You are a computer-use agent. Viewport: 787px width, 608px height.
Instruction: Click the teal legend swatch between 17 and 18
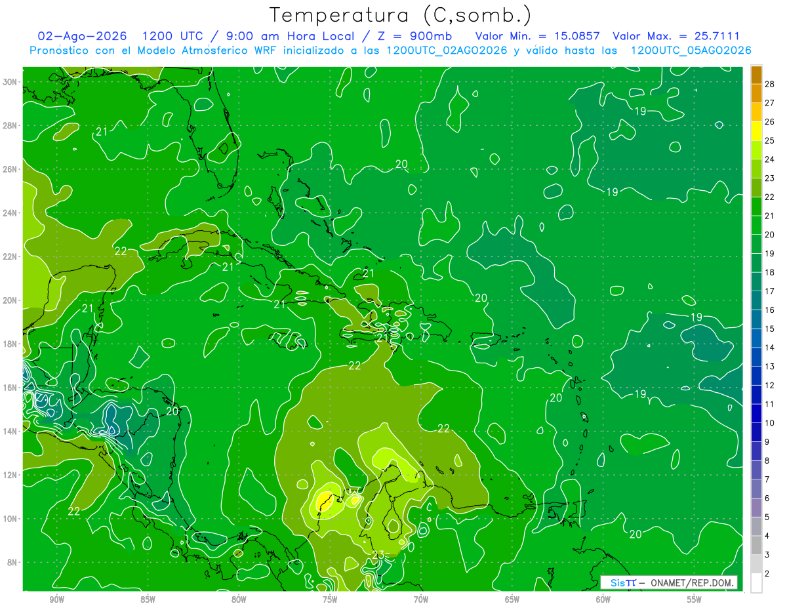[x=756, y=282]
